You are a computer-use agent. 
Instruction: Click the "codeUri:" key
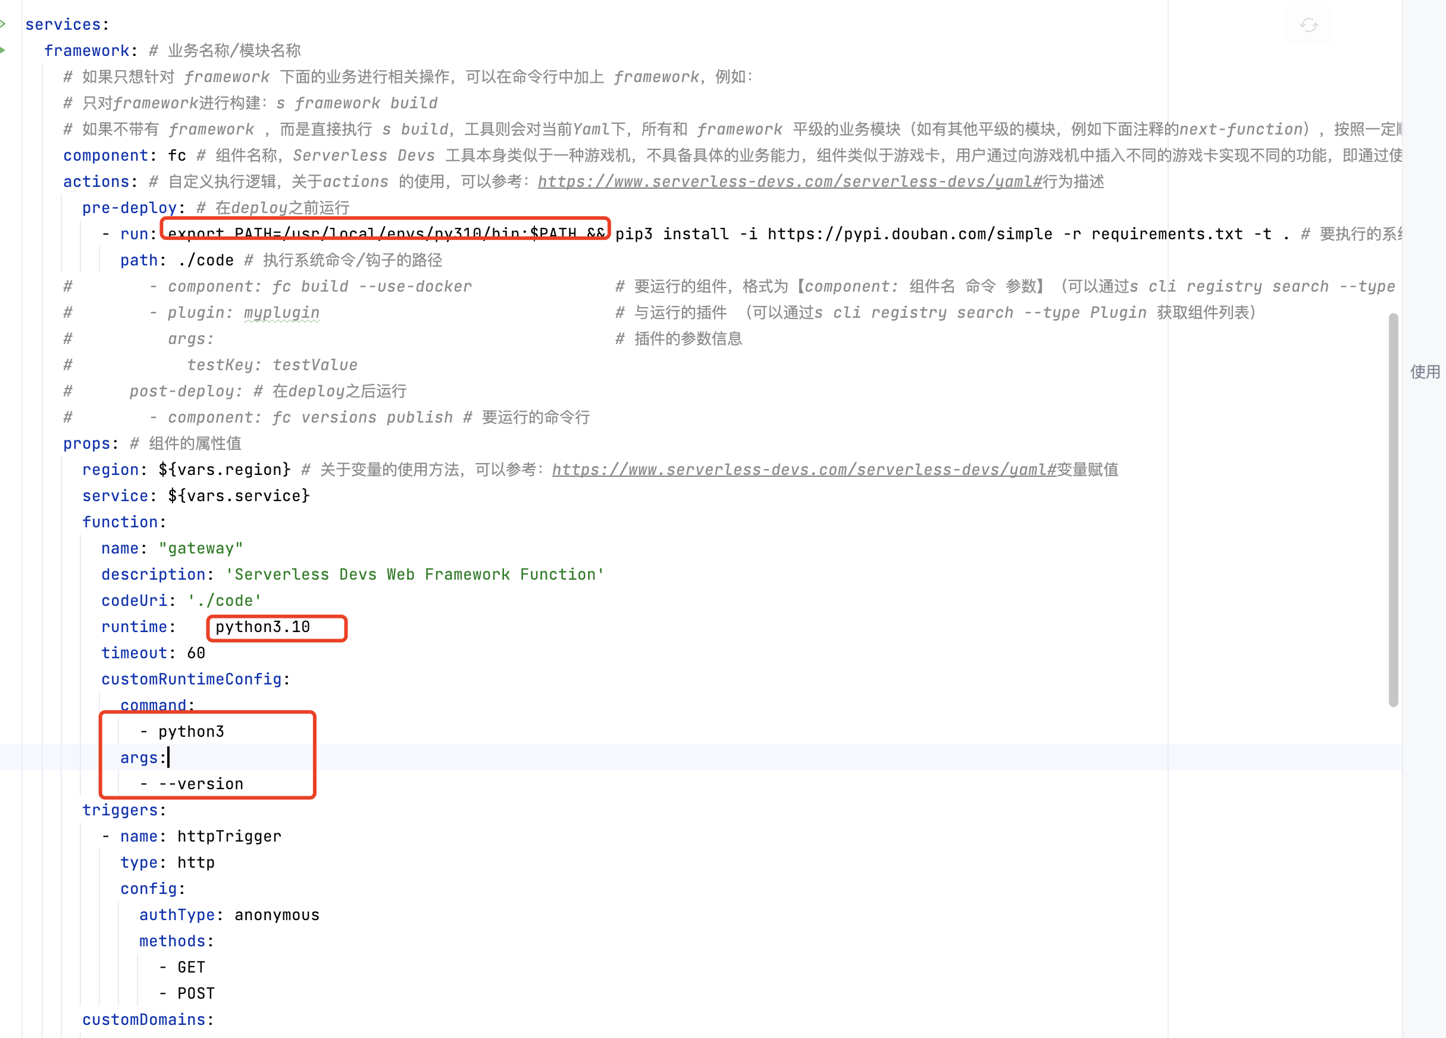138,601
